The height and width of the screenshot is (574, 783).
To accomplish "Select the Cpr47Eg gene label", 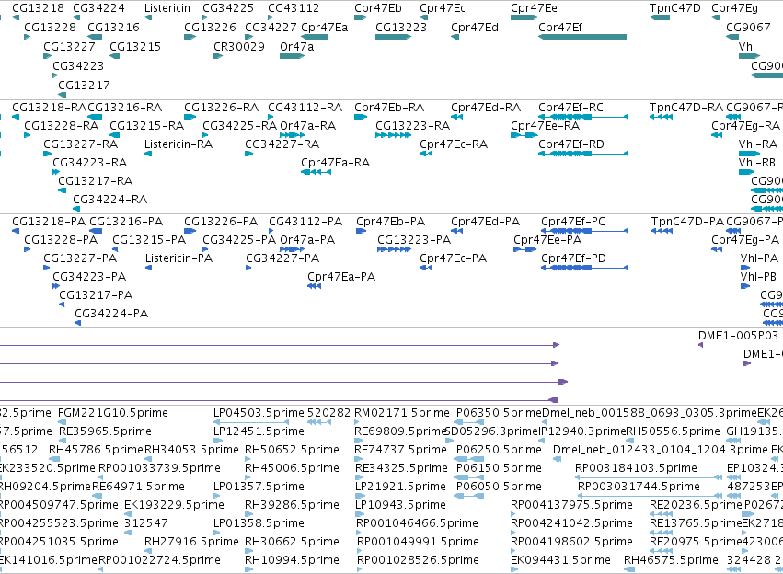I will 735,8.
